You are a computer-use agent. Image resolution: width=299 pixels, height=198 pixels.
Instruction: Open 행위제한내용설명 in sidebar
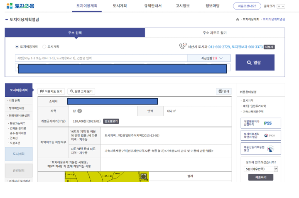[19, 115]
